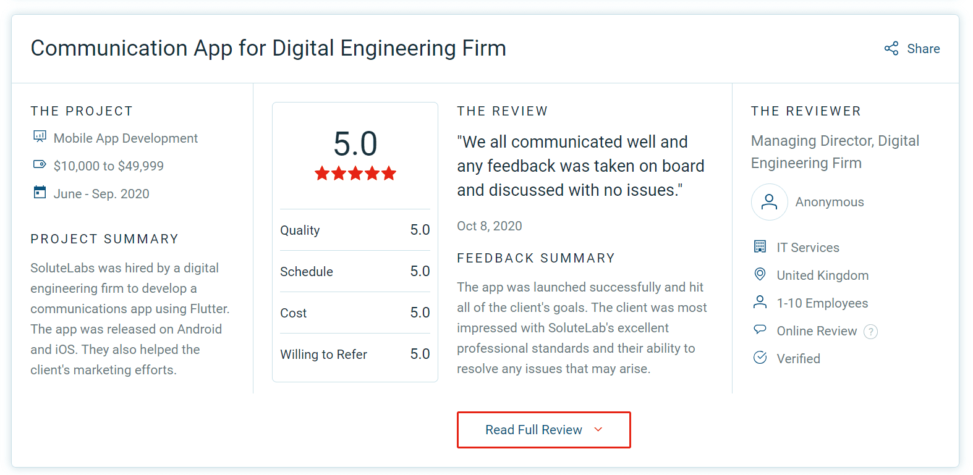973x475 pixels.
Task: Click the Online Review speech bubble icon
Action: point(760,329)
